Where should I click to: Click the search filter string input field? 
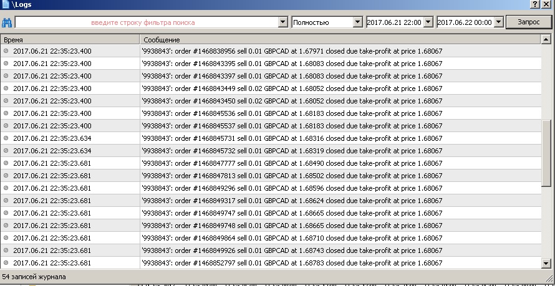[x=147, y=22]
